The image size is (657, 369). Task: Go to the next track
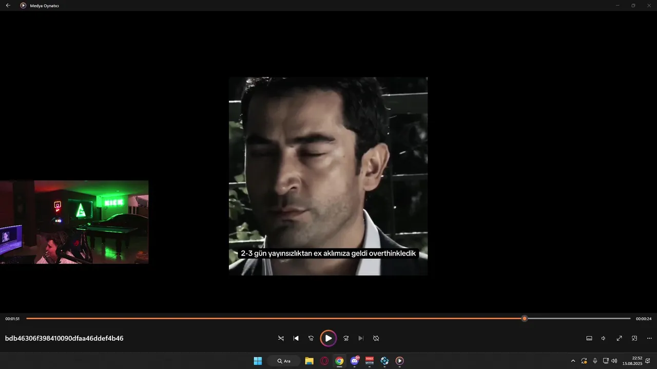pos(361,338)
